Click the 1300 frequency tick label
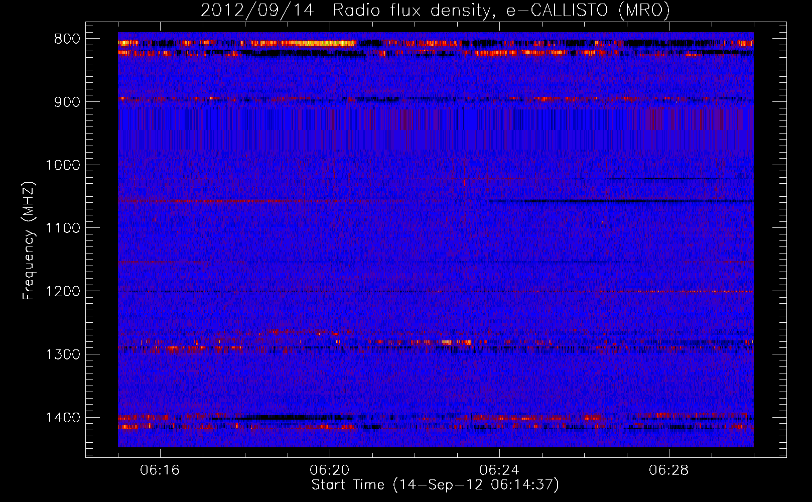The width and height of the screenshot is (812, 502). click(x=63, y=354)
